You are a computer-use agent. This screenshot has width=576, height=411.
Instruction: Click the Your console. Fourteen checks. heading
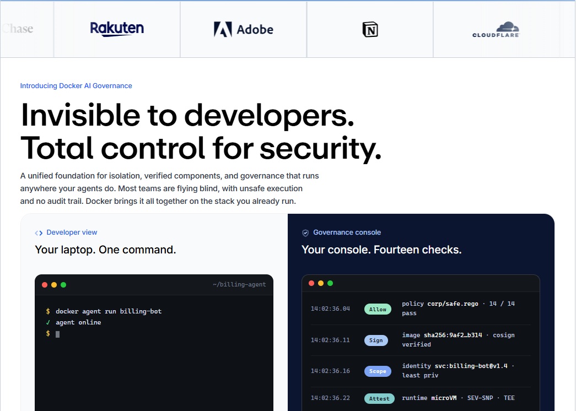381,250
